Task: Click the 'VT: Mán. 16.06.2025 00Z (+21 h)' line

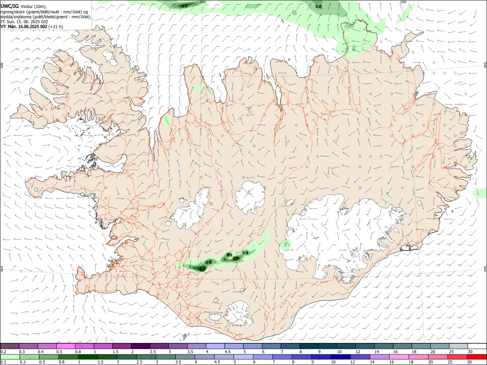Action: pos(32,27)
